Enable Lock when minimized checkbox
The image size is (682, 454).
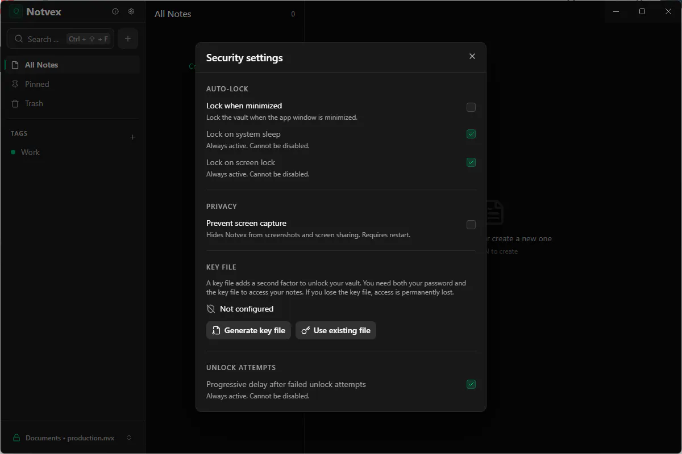(x=471, y=107)
